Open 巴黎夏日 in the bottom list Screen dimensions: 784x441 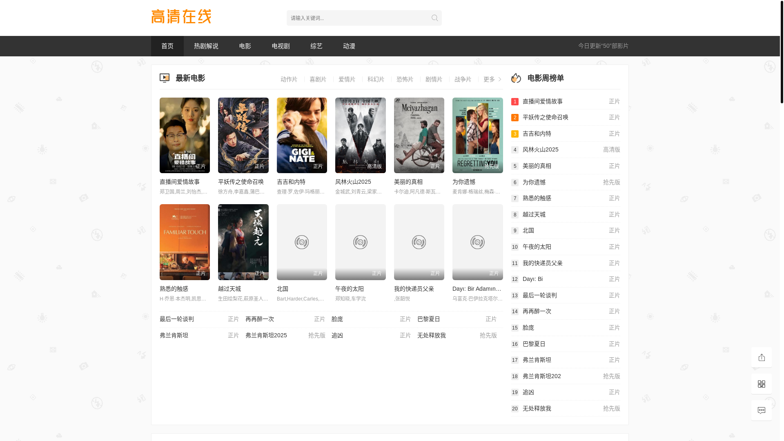429,319
